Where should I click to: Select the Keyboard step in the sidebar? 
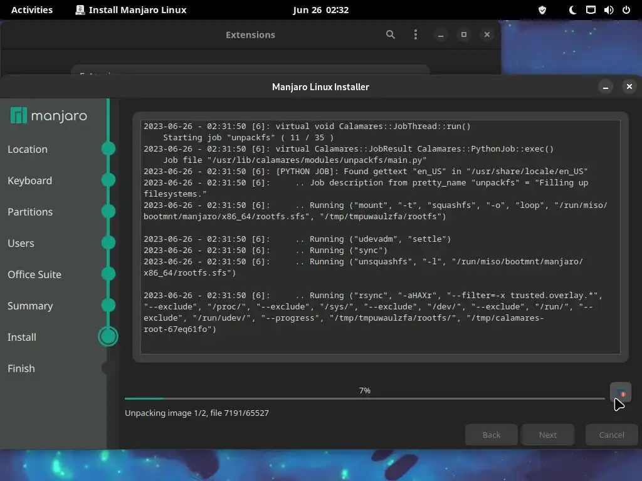coord(30,181)
